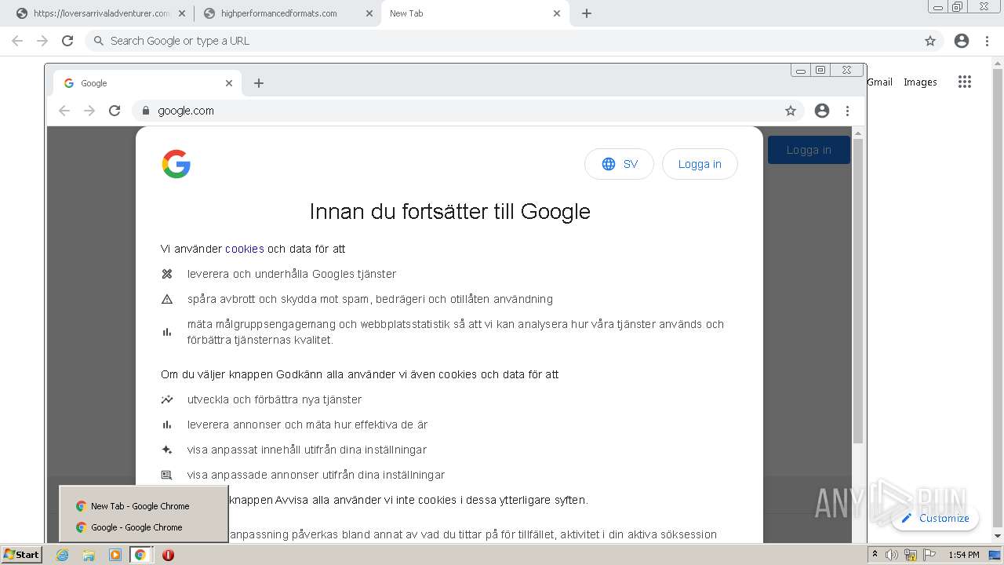Minimize the inner Google window

pyautogui.click(x=800, y=70)
